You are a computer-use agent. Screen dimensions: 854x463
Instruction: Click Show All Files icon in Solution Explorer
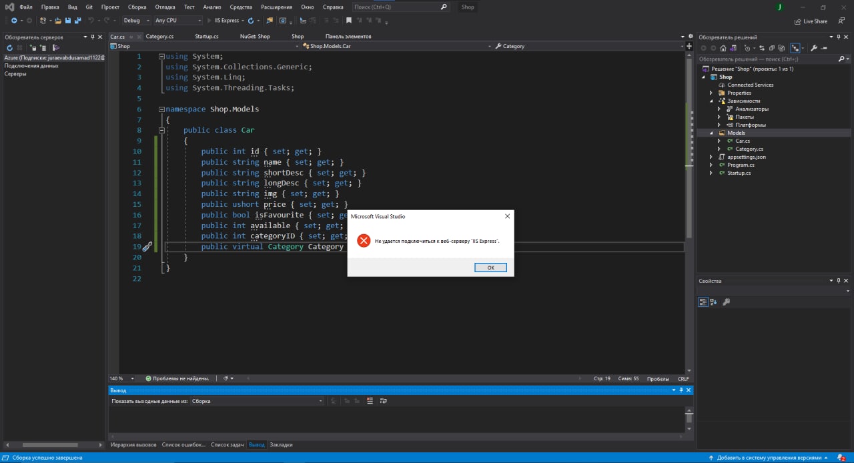(x=781, y=48)
